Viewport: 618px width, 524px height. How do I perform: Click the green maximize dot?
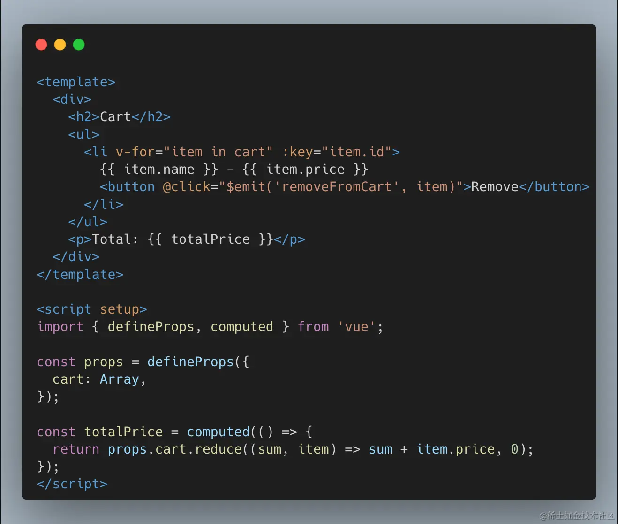tap(79, 45)
